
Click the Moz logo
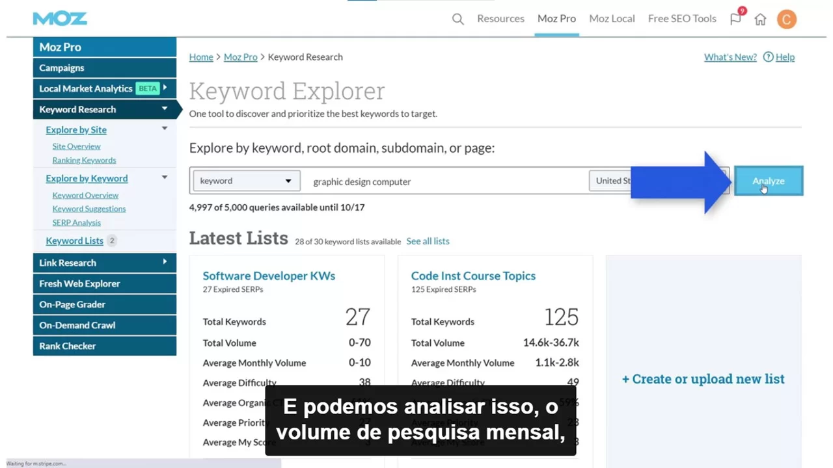(x=60, y=19)
